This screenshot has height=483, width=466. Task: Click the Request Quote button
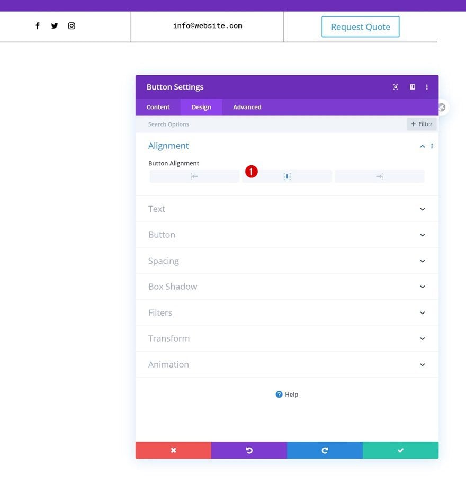tap(360, 27)
